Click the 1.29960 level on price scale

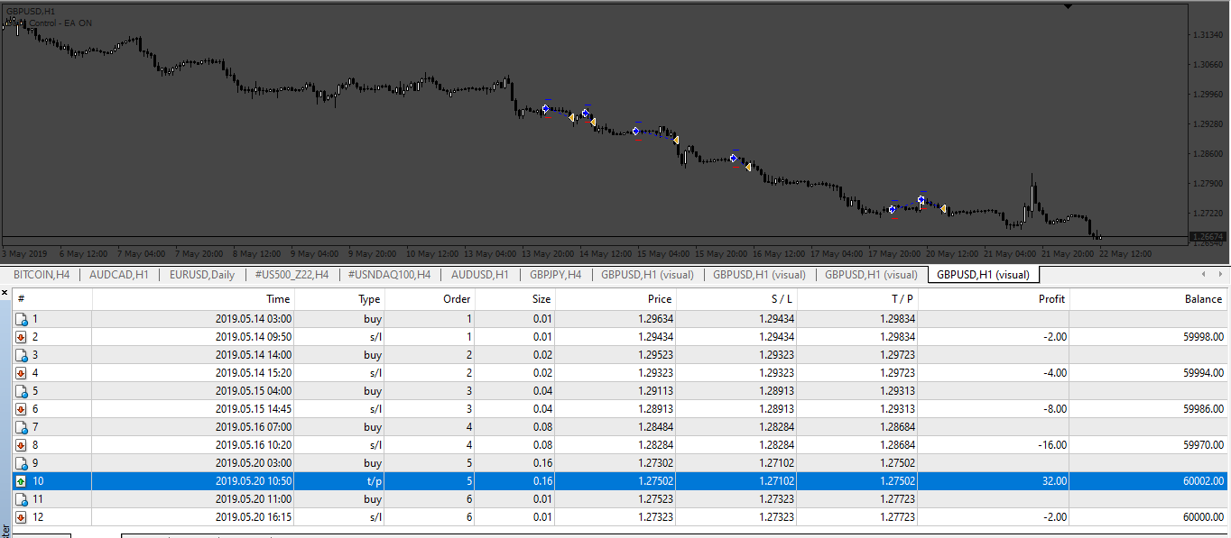1208,94
